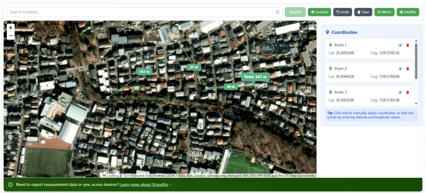426x193 pixels.
Task: Open the Learn more about GLandGo link
Action: coord(144,184)
